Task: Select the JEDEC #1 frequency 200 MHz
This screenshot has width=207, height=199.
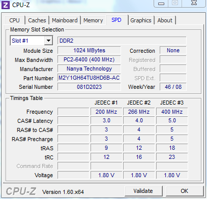Action: click(106, 112)
